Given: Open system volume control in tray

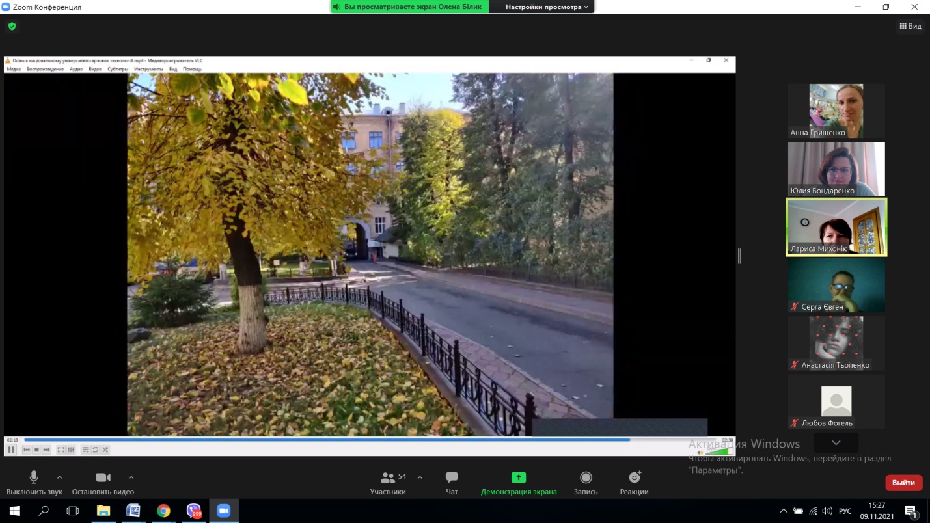Looking at the screenshot, I should [x=827, y=511].
